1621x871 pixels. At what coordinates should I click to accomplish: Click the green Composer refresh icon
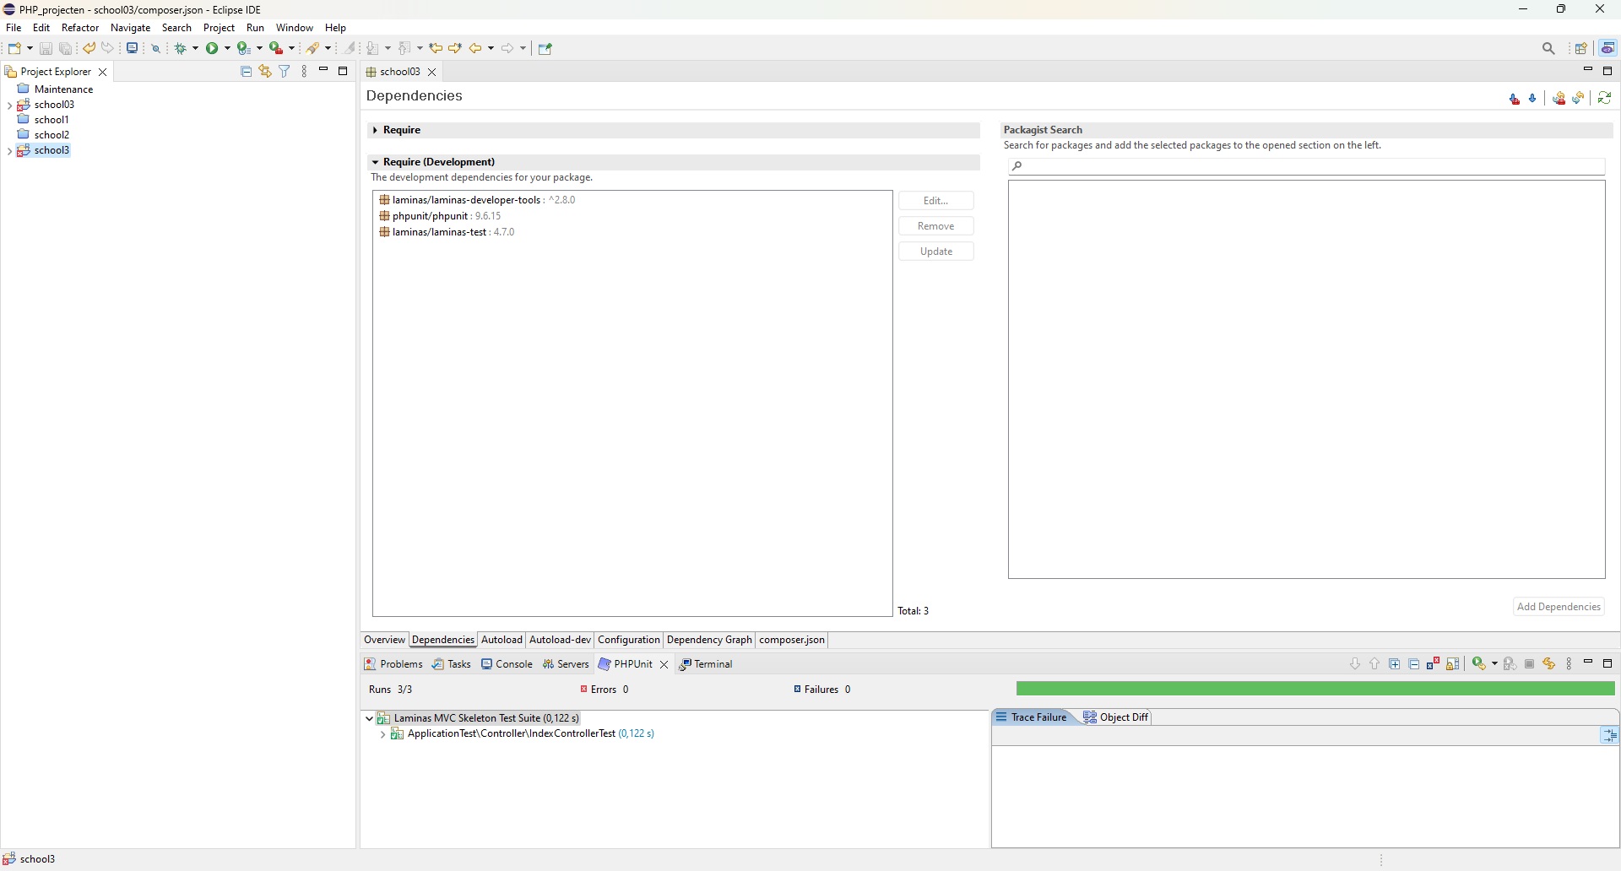click(x=1606, y=99)
